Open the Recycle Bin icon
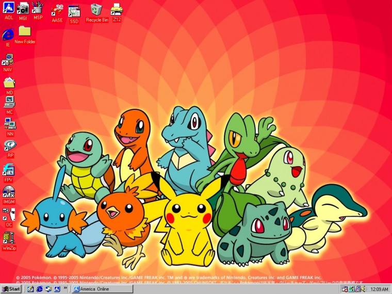The image size is (392, 294). [97, 13]
